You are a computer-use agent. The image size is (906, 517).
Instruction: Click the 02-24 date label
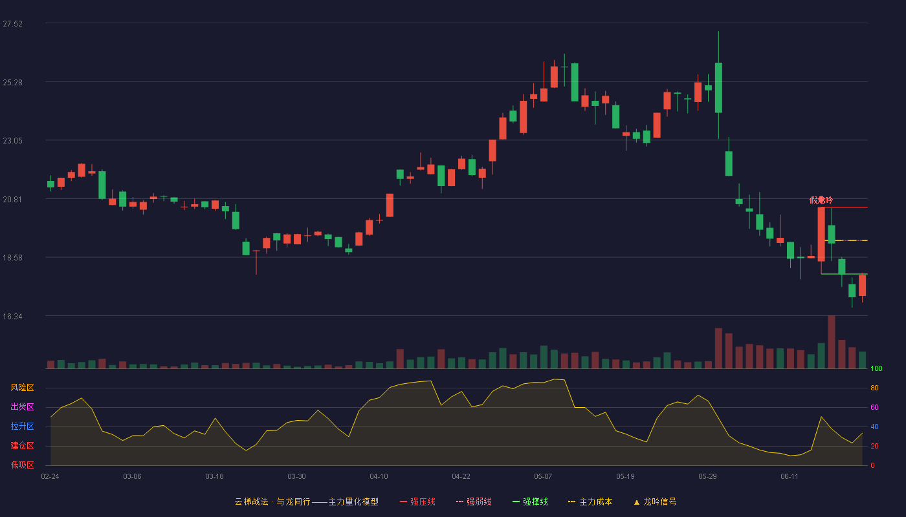point(50,476)
